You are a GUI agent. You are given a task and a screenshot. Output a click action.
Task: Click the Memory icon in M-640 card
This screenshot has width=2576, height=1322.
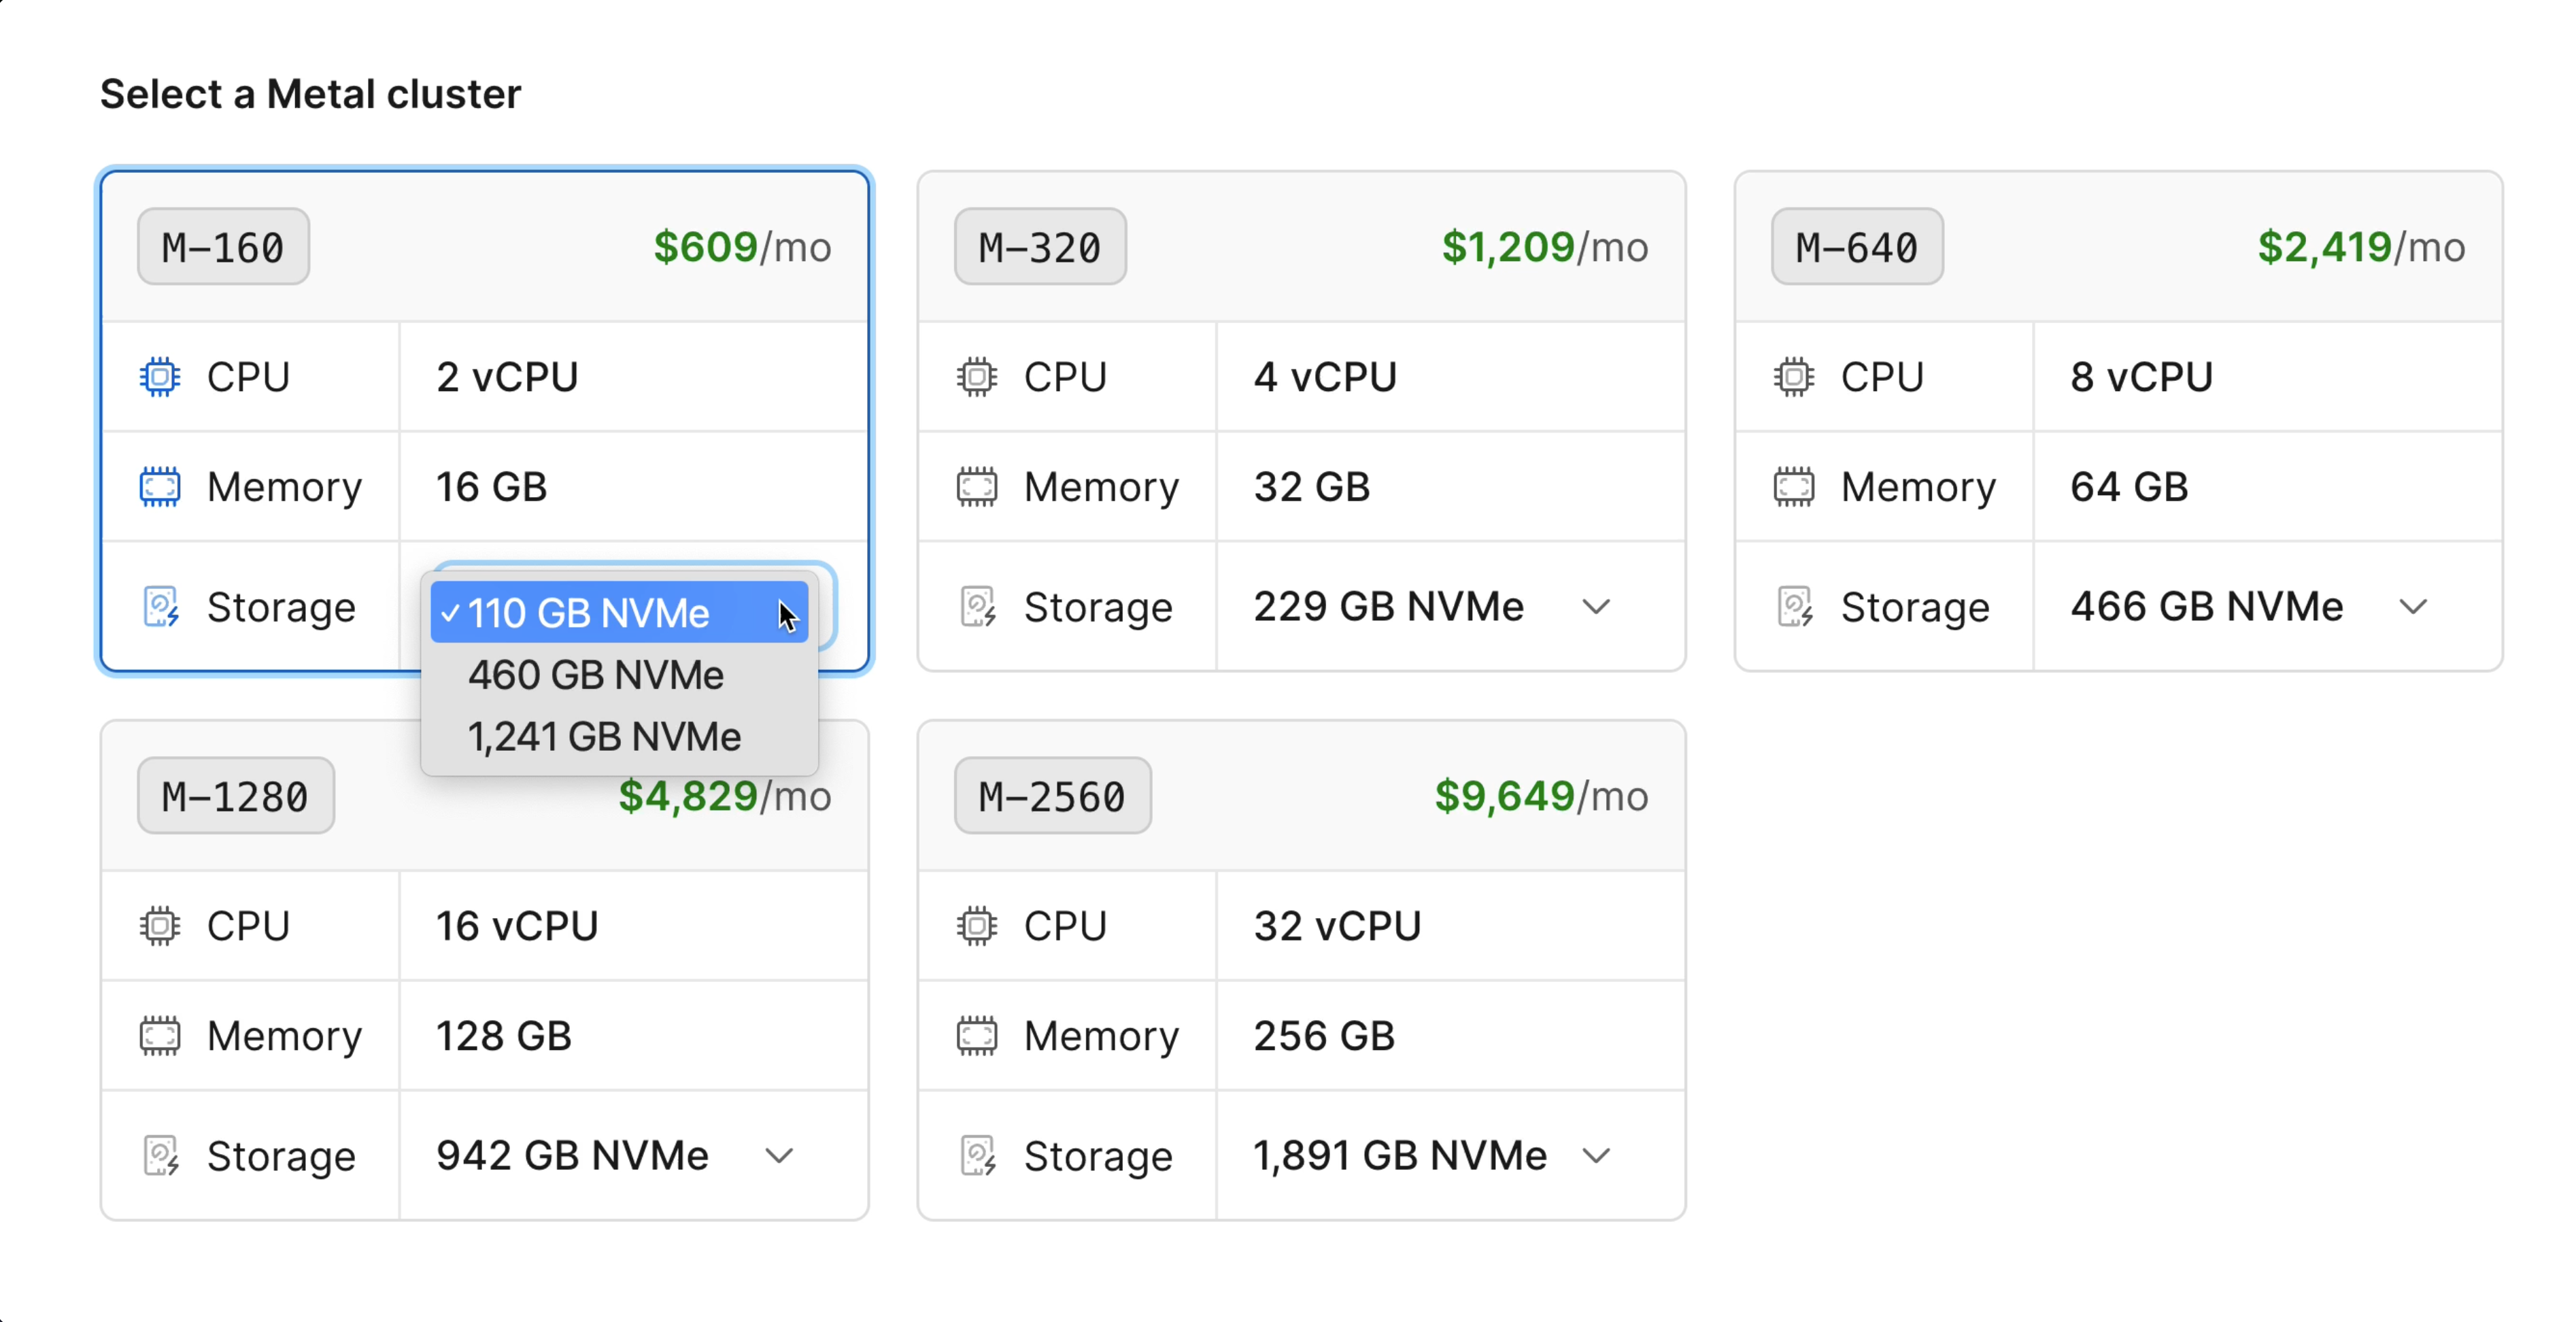[x=1794, y=487]
